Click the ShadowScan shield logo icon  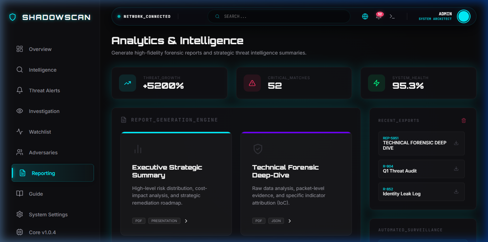point(13,17)
